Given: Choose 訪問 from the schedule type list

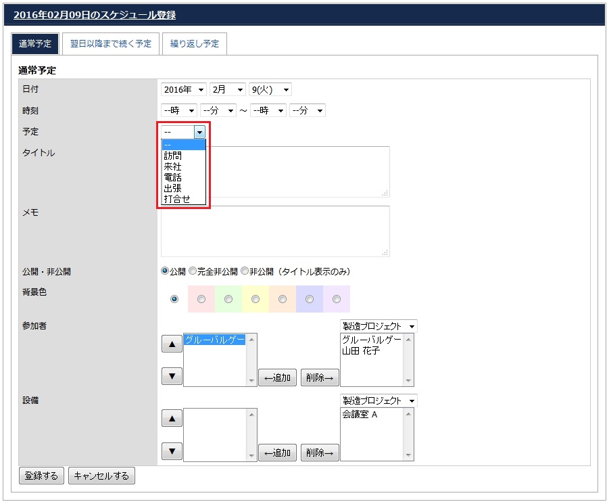Looking at the screenshot, I should (x=173, y=156).
